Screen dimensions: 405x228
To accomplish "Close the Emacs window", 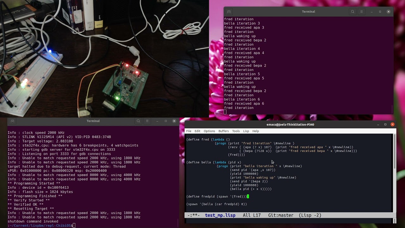I will pos(393,124).
